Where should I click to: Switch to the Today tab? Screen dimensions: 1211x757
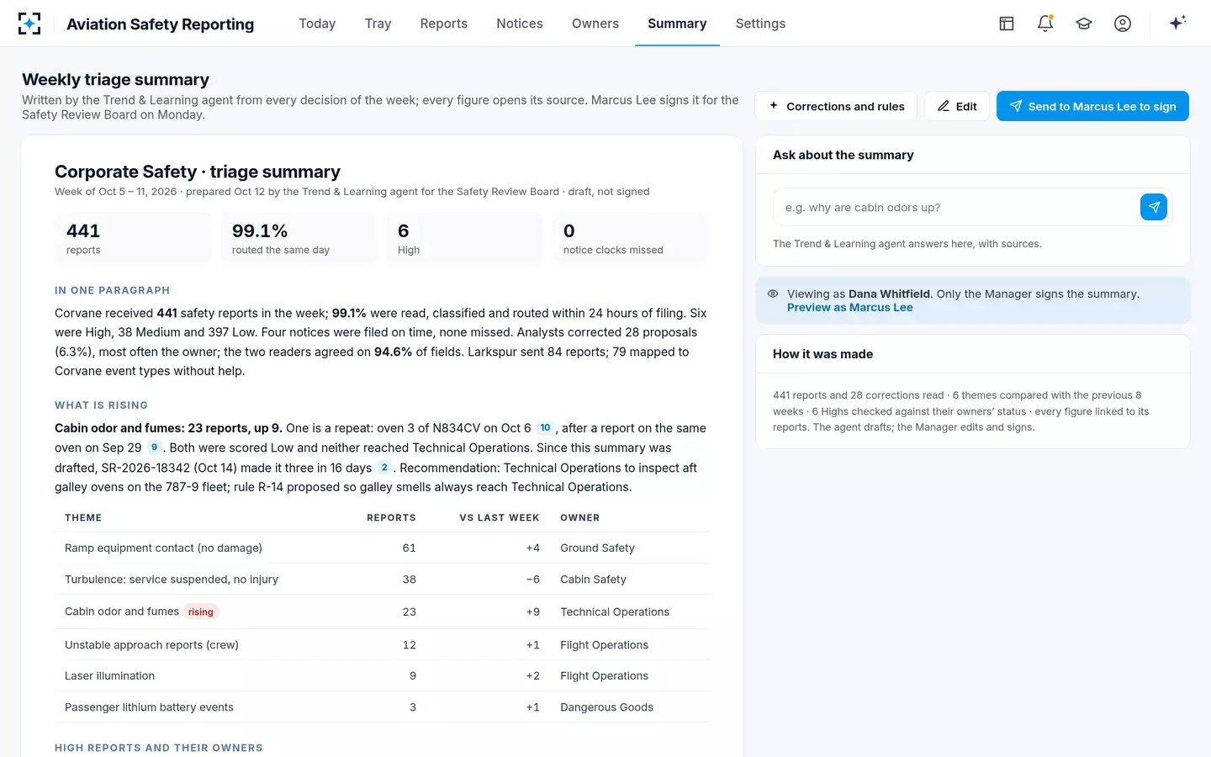coord(317,24)
